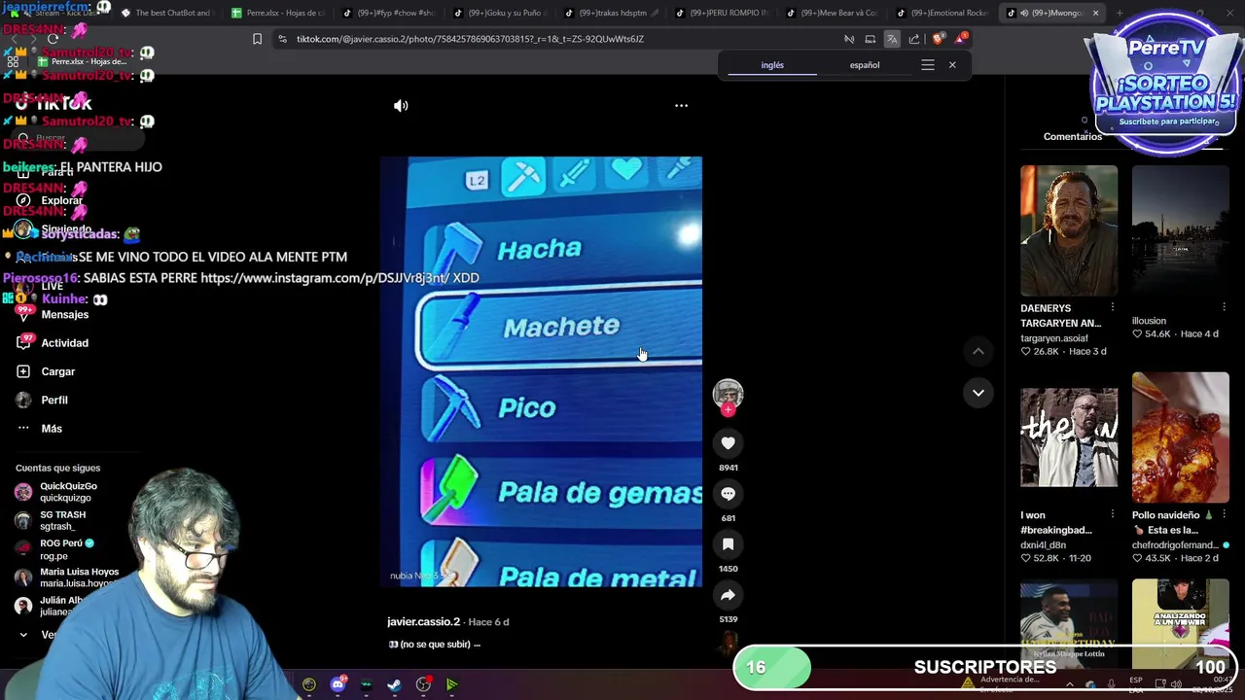Click the Brave Rewards triangle icon

point(961,39)
